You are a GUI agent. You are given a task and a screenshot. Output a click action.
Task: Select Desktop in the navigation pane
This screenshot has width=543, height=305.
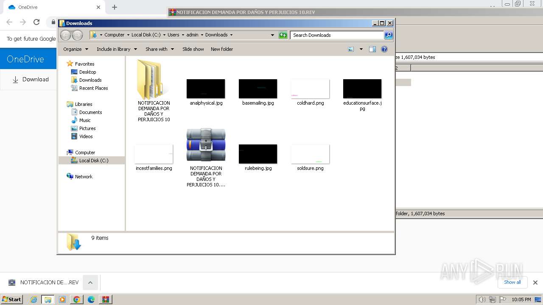pos(87,72)
